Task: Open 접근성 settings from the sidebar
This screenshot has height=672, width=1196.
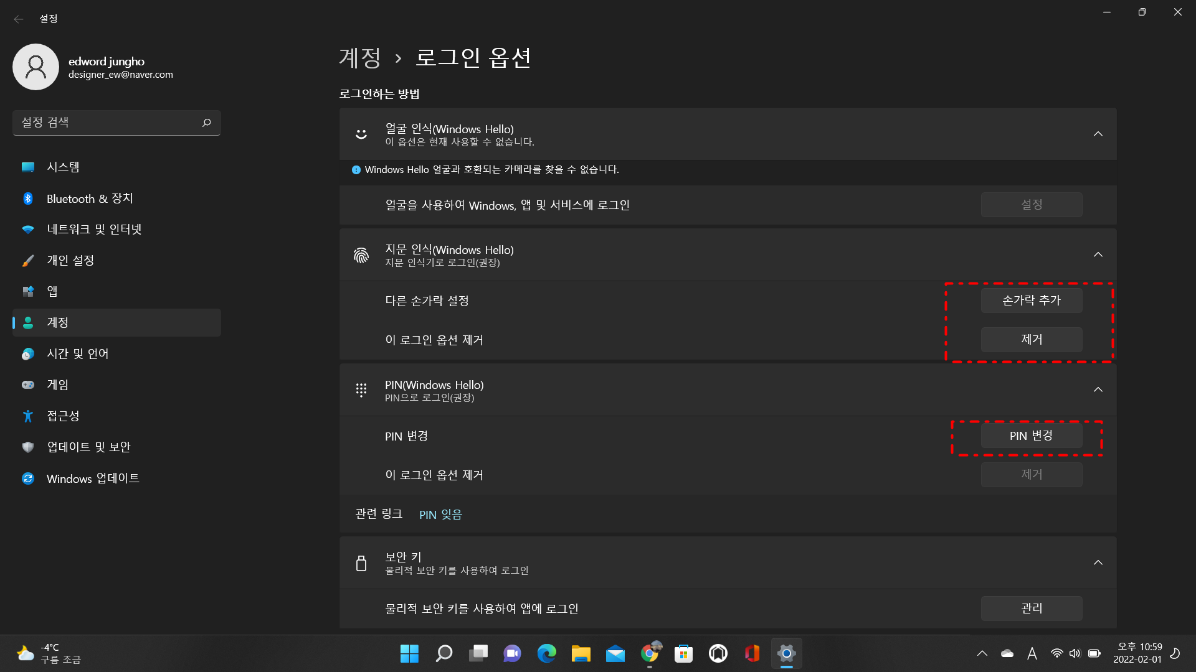Action: tap(63, 416)
